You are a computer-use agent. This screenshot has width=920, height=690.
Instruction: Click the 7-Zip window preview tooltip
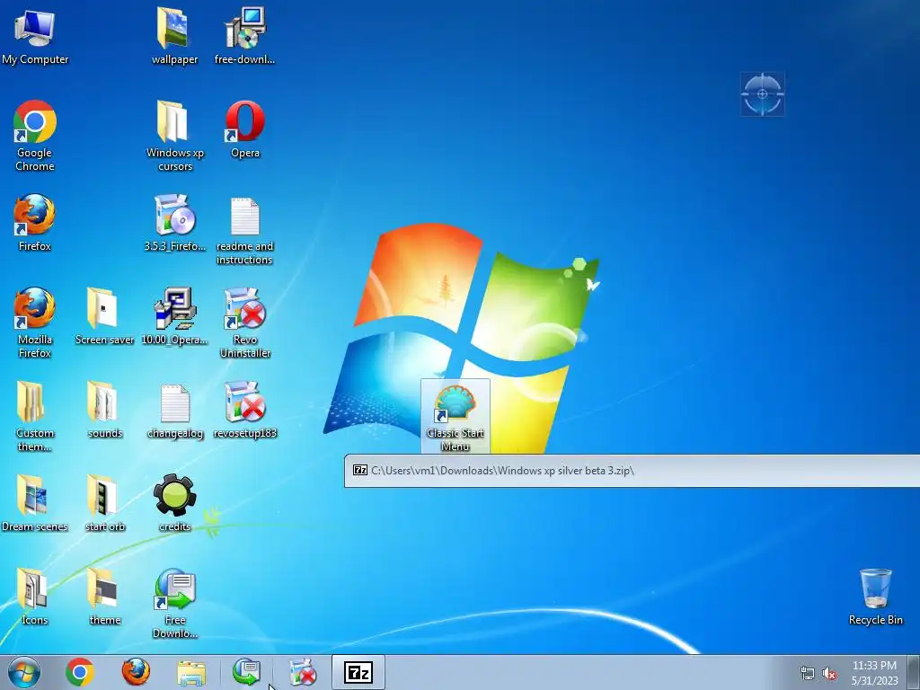[x=632, y=471]
